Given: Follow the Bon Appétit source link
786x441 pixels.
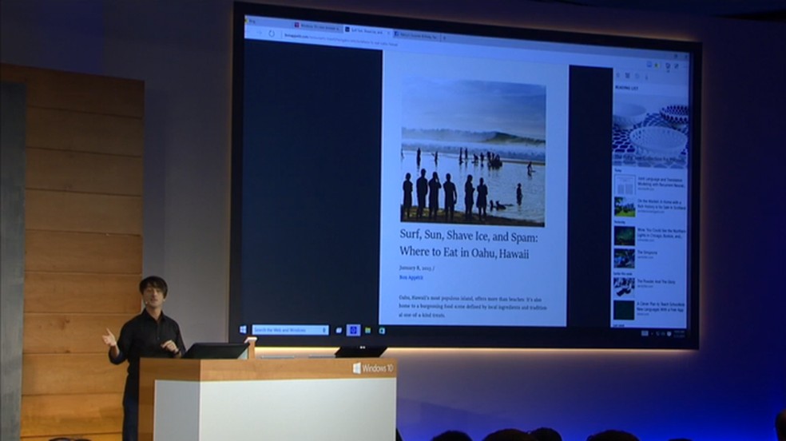Looking at the screenshot, I should tap(411, 277).
